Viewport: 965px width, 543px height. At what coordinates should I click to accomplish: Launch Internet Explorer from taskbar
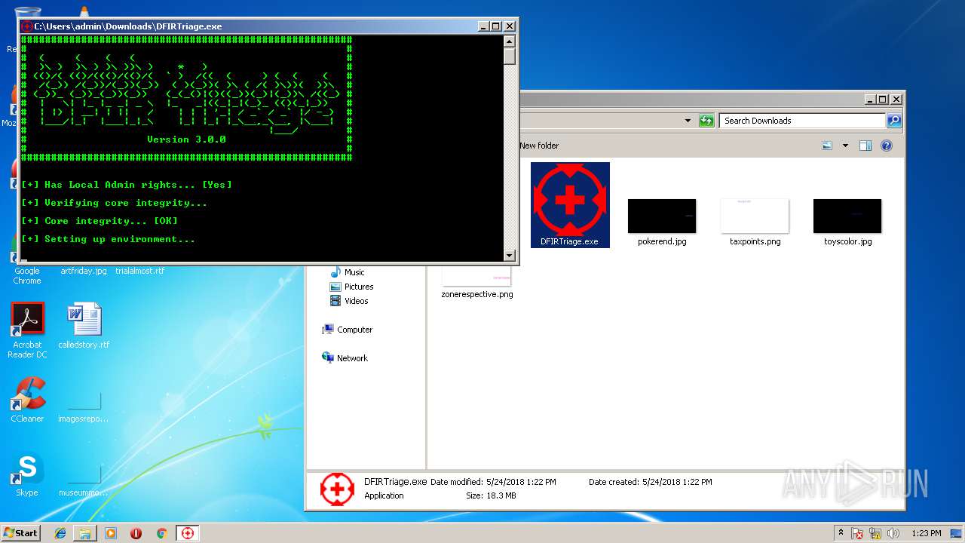60,533
